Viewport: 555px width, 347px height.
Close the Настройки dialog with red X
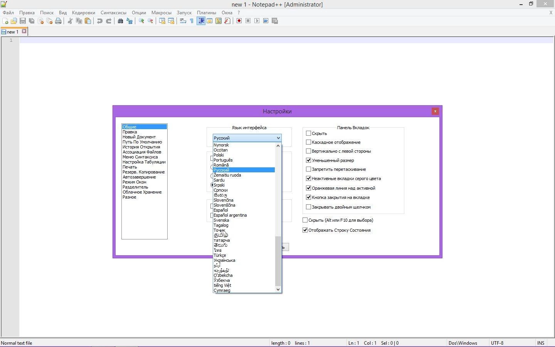(435, 111)
